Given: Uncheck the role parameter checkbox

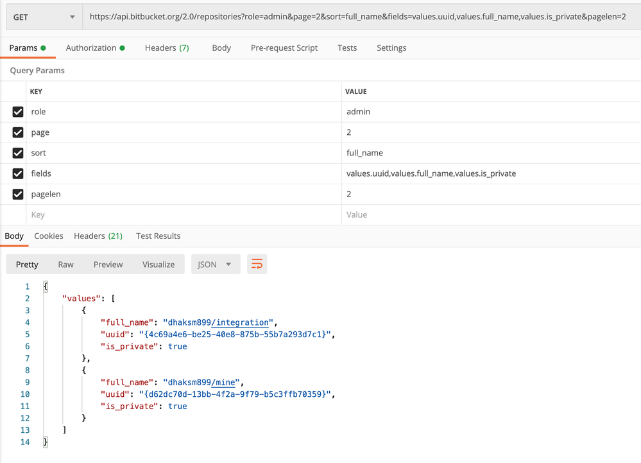Looking at the screenshot, I should coord(18,112).
